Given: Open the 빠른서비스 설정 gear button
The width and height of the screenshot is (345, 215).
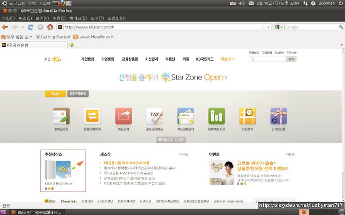Looking at the screenshot, I should point(171,140).
